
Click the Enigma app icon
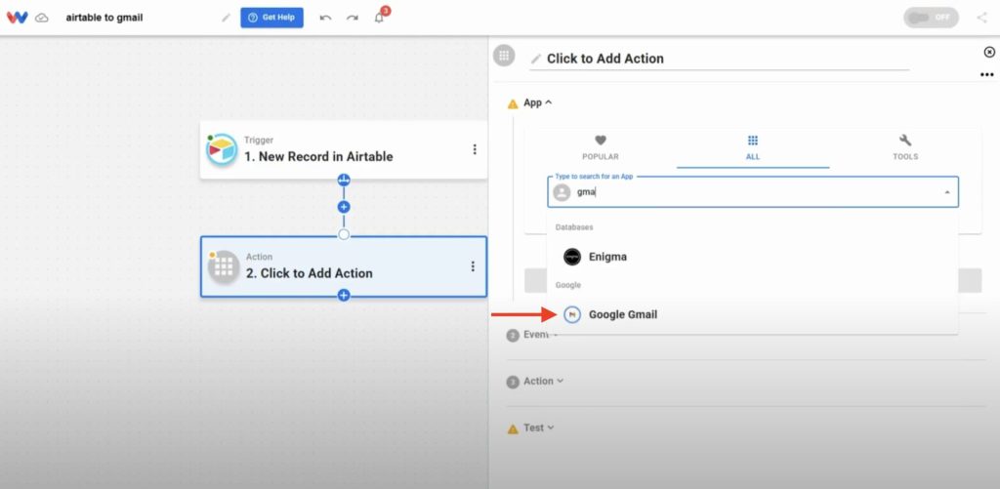pos(572,257)
